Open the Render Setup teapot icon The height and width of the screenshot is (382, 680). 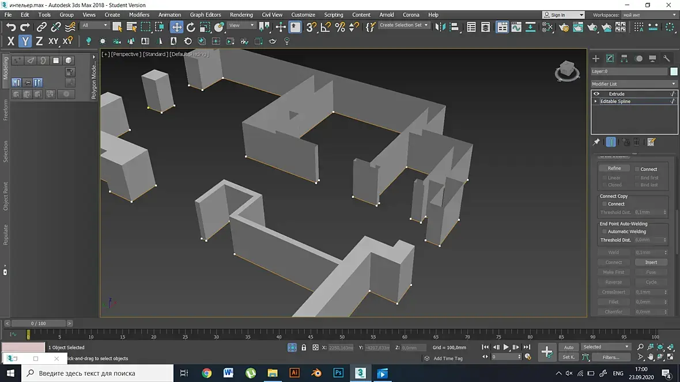coord(564,27)
